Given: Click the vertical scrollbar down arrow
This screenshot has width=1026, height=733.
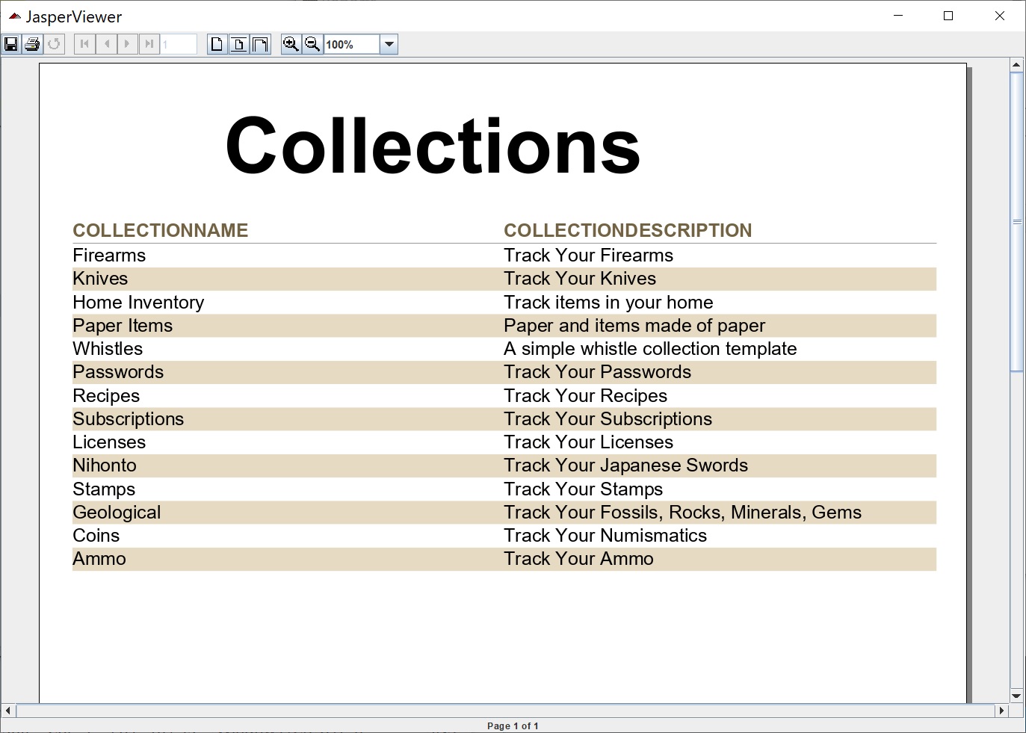Looking at the screenshot, I should (x=1017, y=695).
